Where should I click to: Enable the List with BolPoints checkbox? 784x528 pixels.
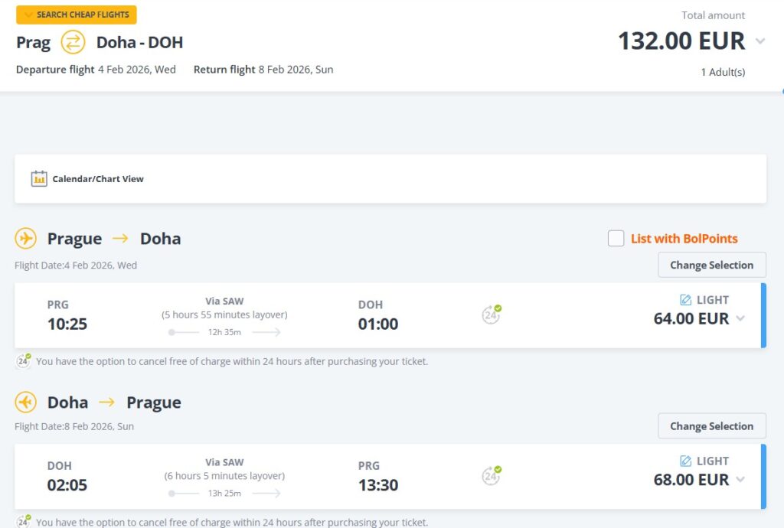pyautogui.click(x=616, y=239)
